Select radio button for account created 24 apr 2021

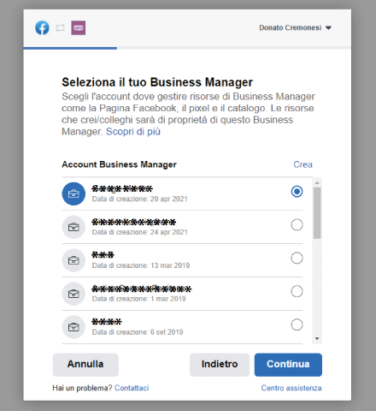click(x=297, y=225)
